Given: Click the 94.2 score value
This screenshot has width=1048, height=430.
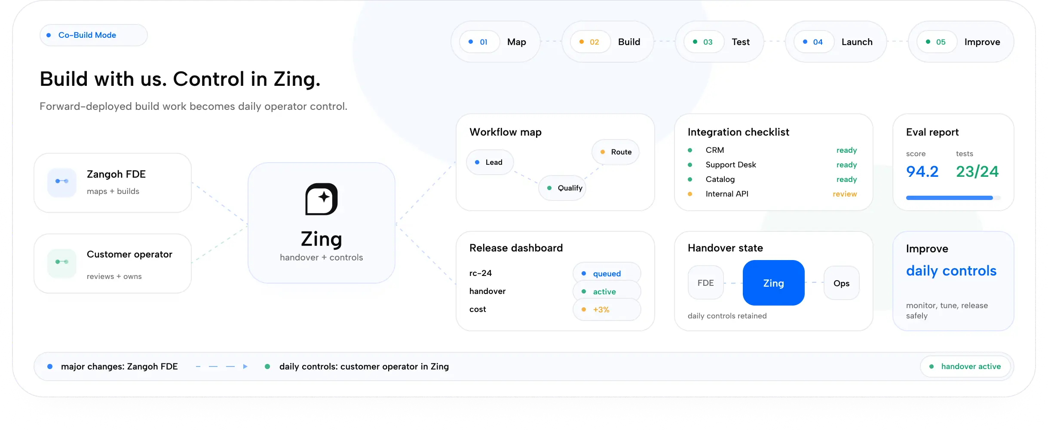Looking at the screenshot, I should point(922,172).
